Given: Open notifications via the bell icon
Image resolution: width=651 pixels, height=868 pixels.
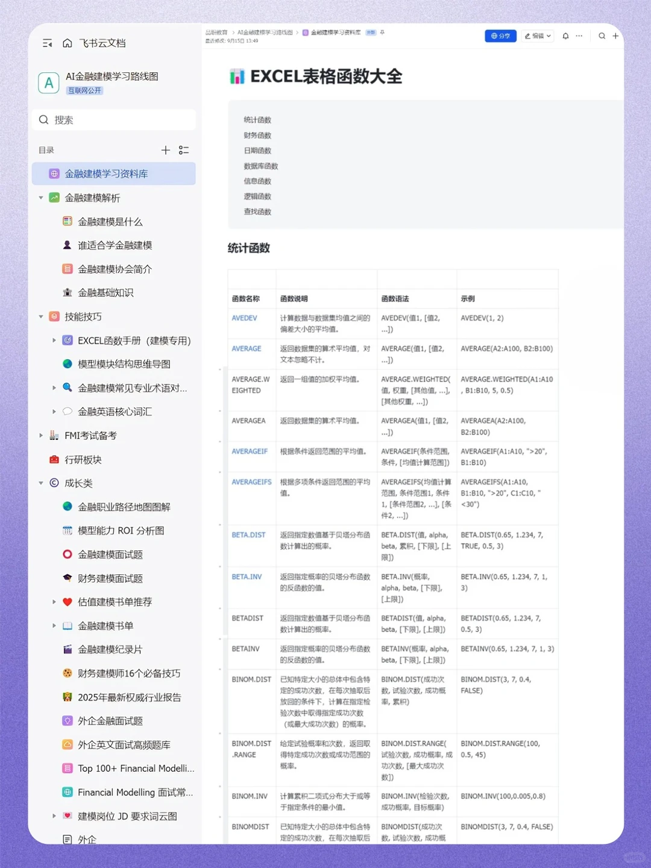Looking at the screenshot, I should click(x=565, y=36).
